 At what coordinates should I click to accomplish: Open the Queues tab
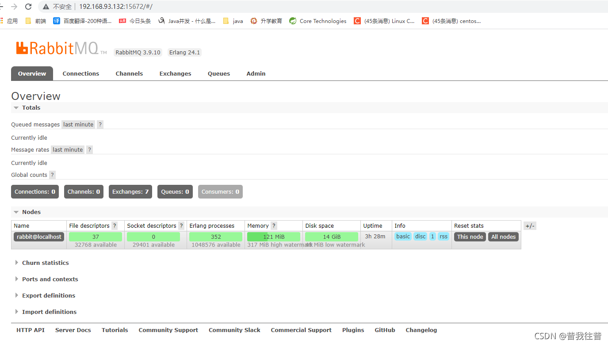coord(219,73)
